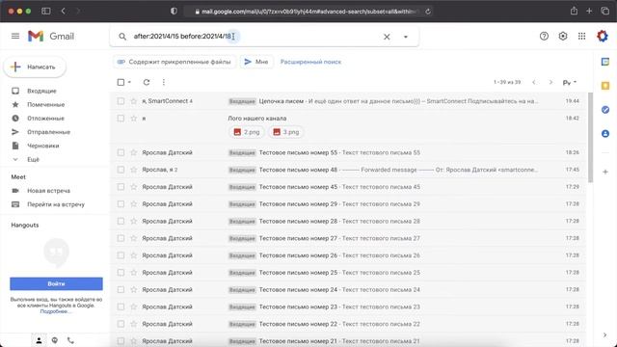617x347 pixels.
Task: Go to newer results page arrow
Action: point(533,82)
